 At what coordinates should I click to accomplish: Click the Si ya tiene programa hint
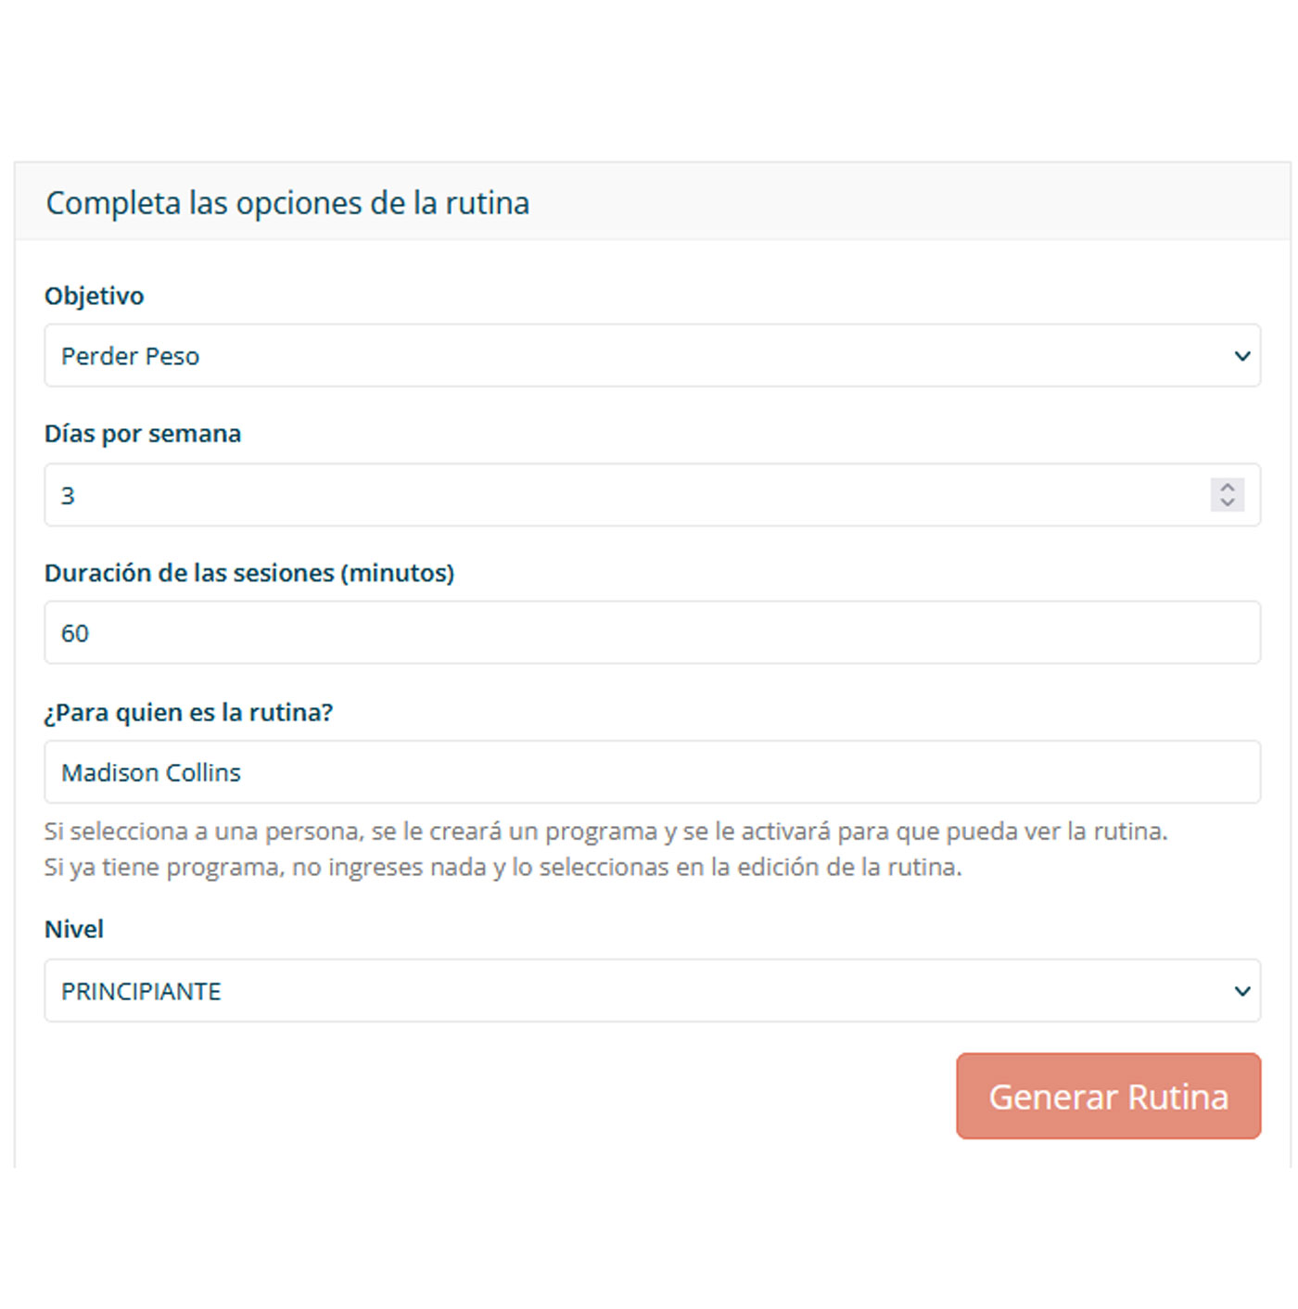point(503,867)
